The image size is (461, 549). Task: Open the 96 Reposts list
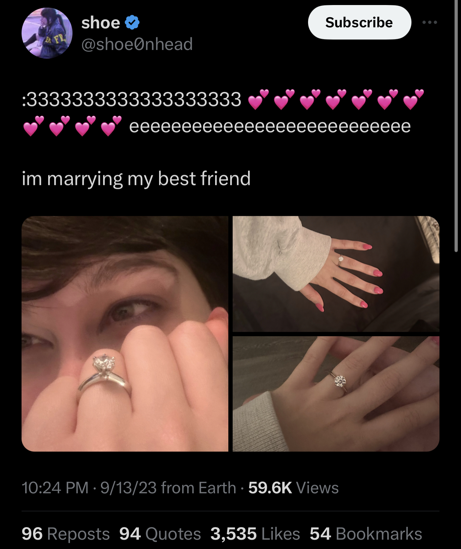(66, 534)
